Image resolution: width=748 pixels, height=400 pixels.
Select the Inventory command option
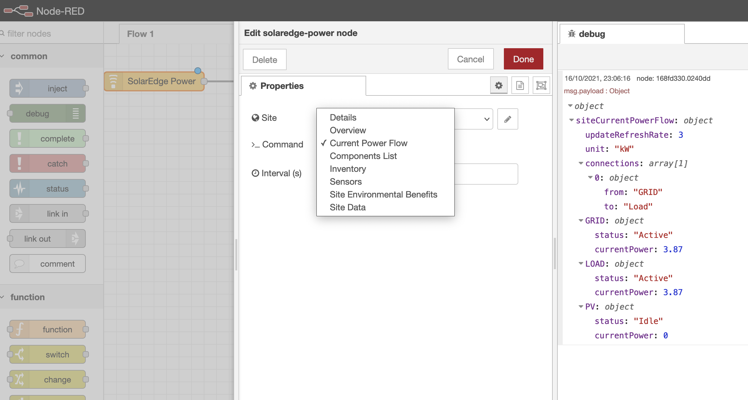pyautogui.click(x=348, y=169)
